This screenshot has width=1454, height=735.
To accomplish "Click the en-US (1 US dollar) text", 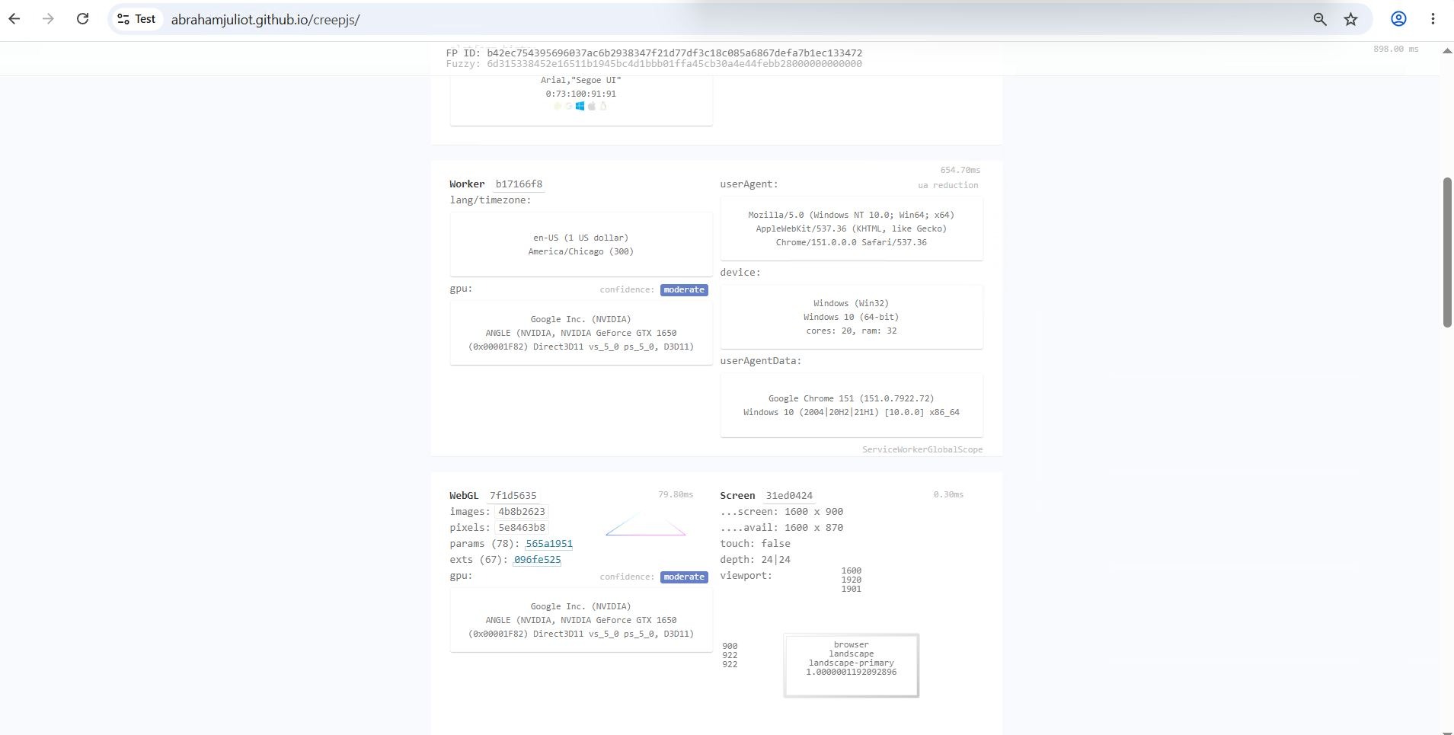I will tap(581, 238).
